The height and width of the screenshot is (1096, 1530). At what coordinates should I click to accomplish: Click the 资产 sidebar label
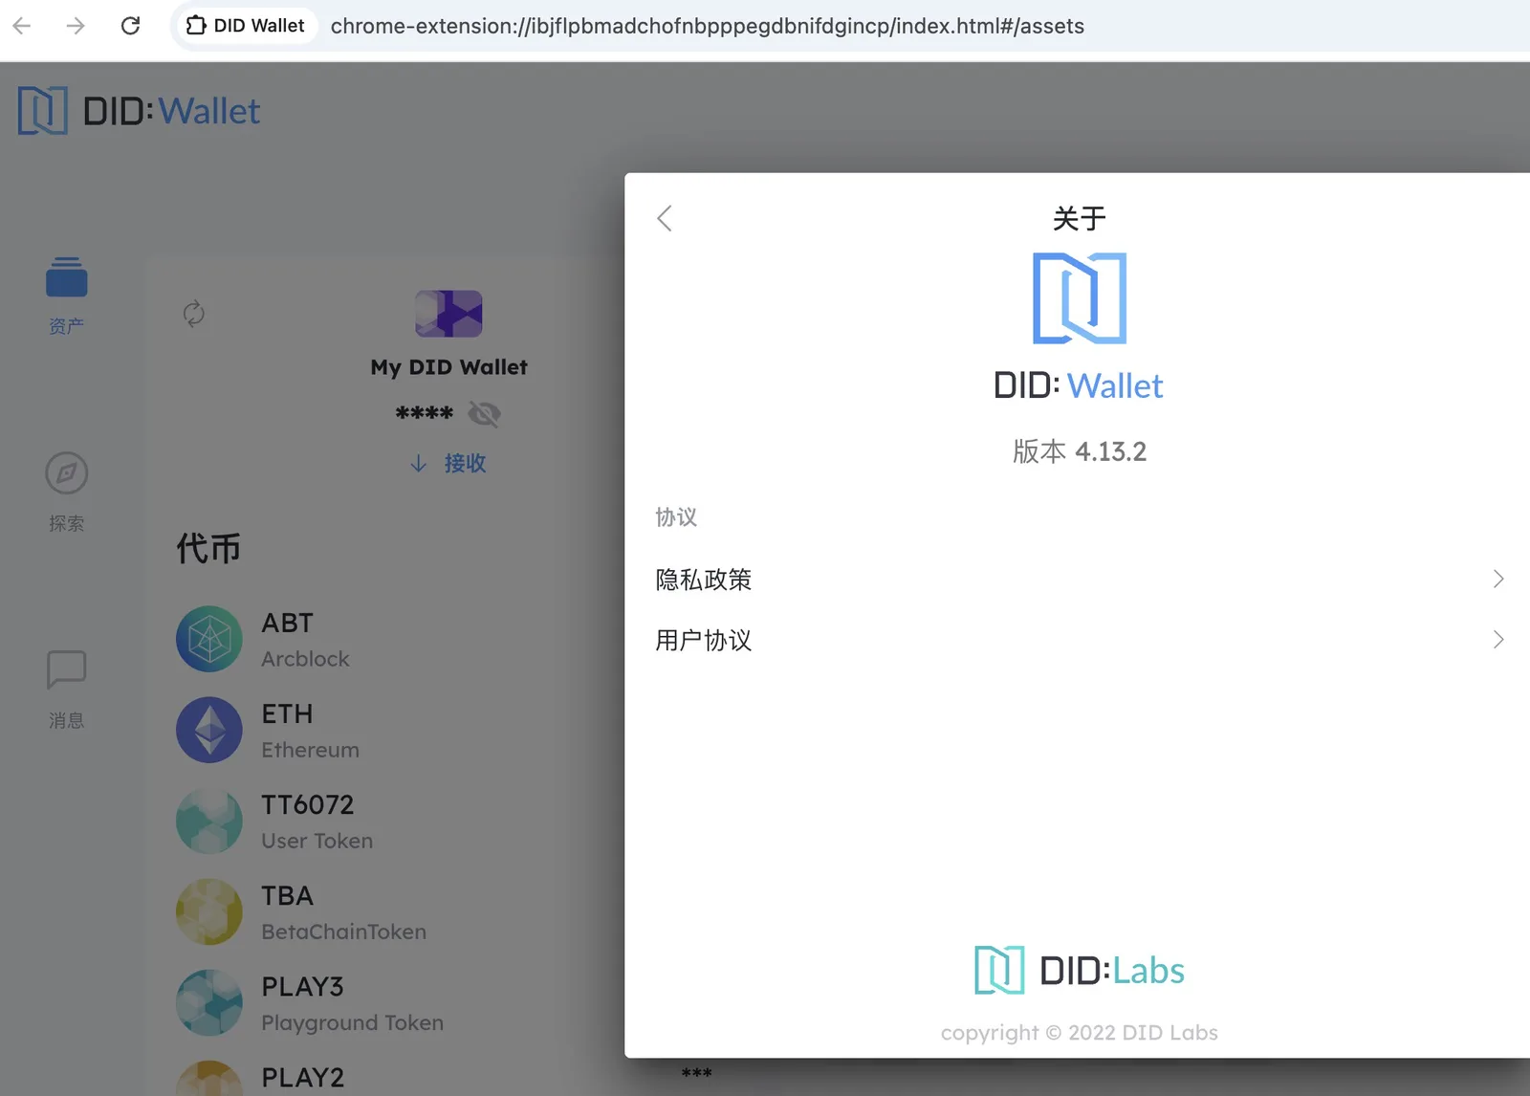click(x=67, y=326)
